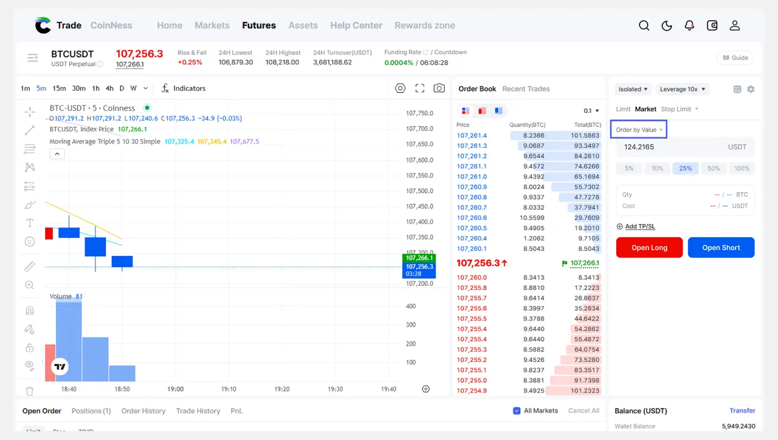
Task: Toggle dark mode with moon icon
Action: (667, 25)
